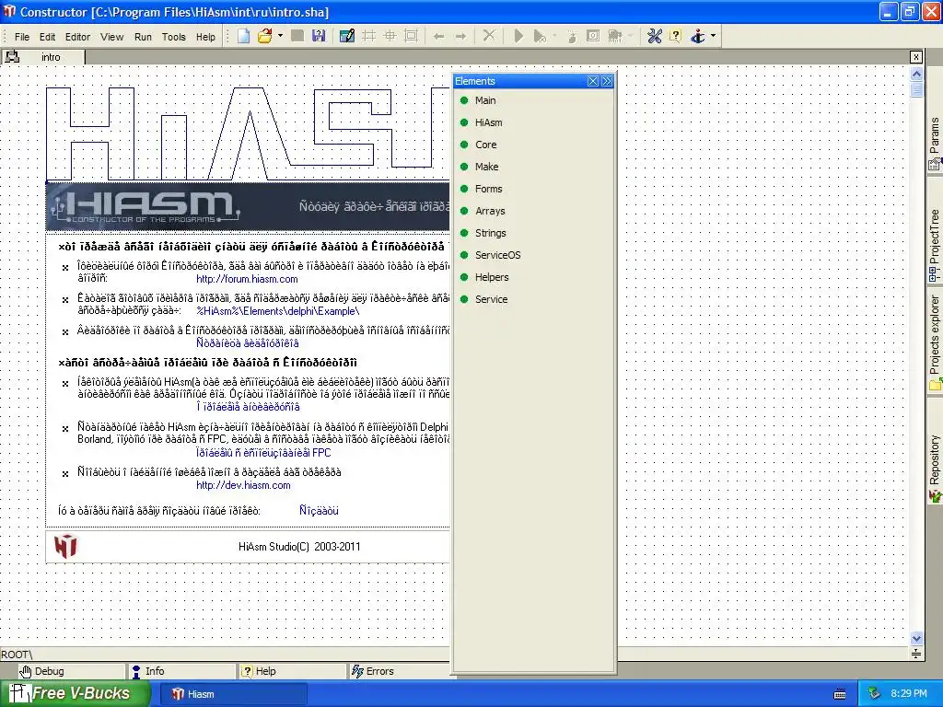Image resolution: width=943 pixels, height=707 pixels.
Task: Follow the http://forum.hiasm.com link
Action: click(247, 279)
